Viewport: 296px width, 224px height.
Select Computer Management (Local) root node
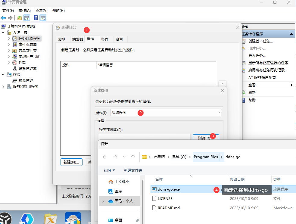tap(21, 26)
